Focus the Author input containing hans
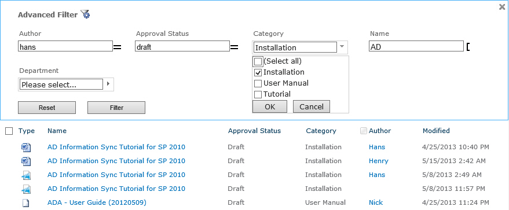 (65, 46)
